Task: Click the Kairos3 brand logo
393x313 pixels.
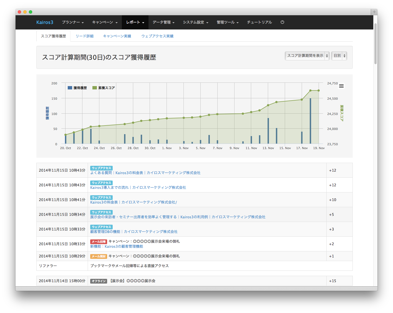Action: (x=45, y=22)
